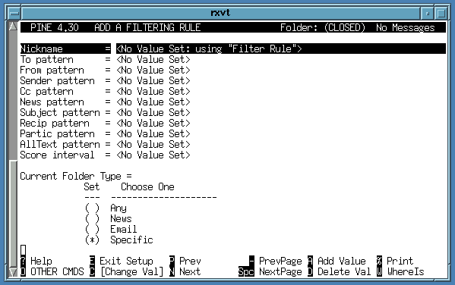
Task: Click the P key icon beside Prev
Action: click(172, 261)
